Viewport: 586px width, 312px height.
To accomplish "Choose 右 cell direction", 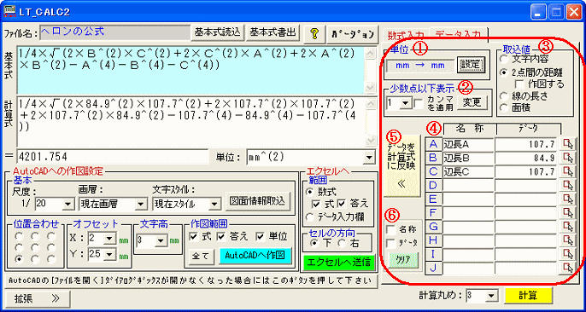I will coord(343,243).
